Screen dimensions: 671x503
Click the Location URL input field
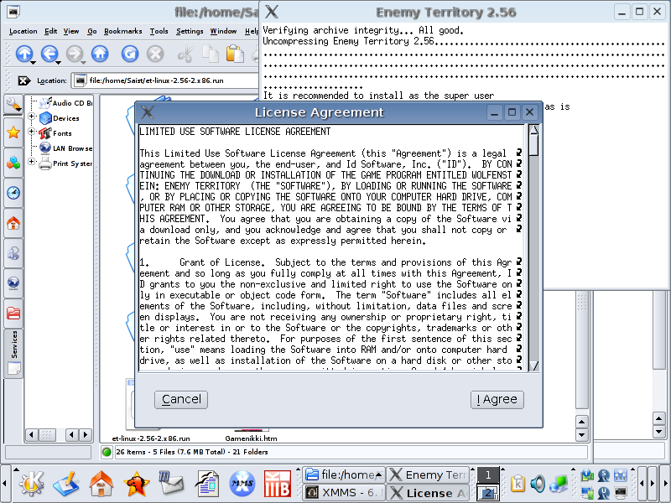(168, 81)
